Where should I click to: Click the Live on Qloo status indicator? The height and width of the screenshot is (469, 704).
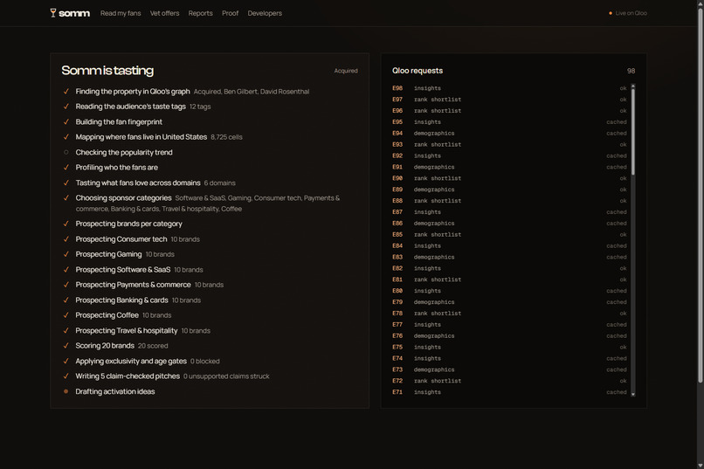[628, 13]
